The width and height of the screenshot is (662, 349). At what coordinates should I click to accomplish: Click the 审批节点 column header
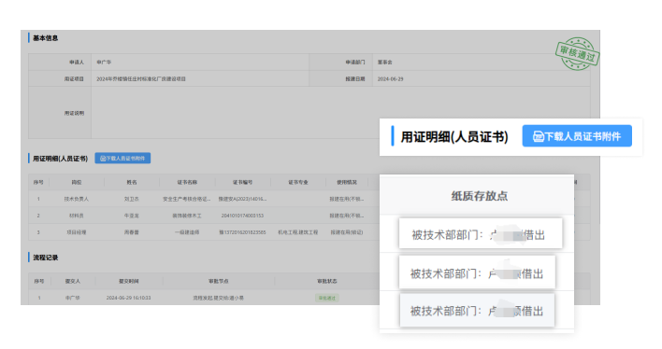click(x=218, y=281)
